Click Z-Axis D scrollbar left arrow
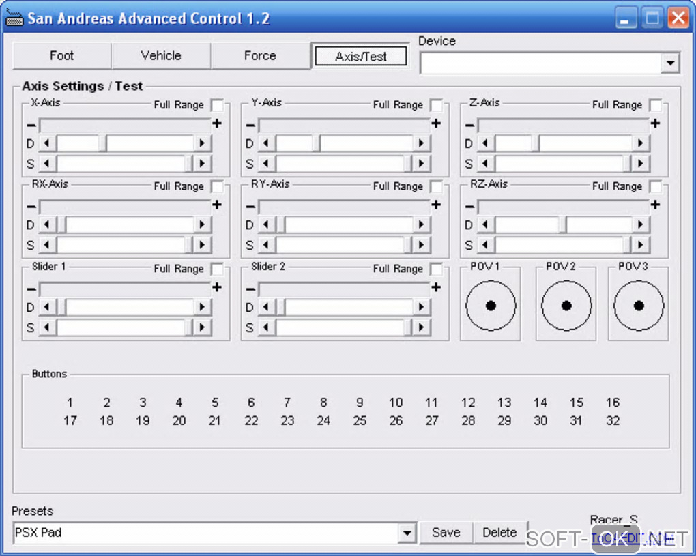The image size is (696, 556). pyautogui.click(x=485, y=143)
